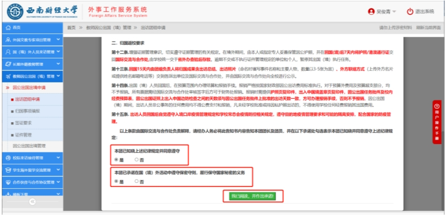Open the user dropdown arrow next to 吴俊青

coord(393,12)
